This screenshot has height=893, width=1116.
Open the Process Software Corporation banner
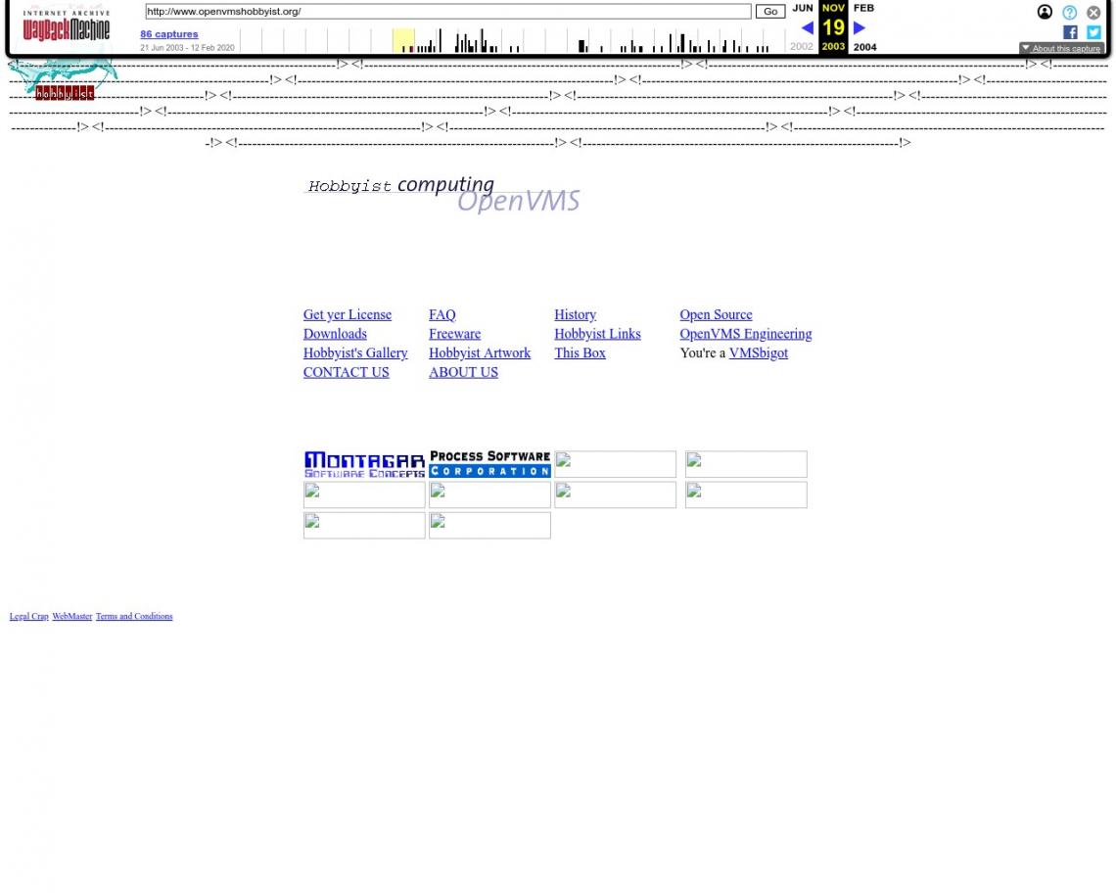tap(489, 464)
